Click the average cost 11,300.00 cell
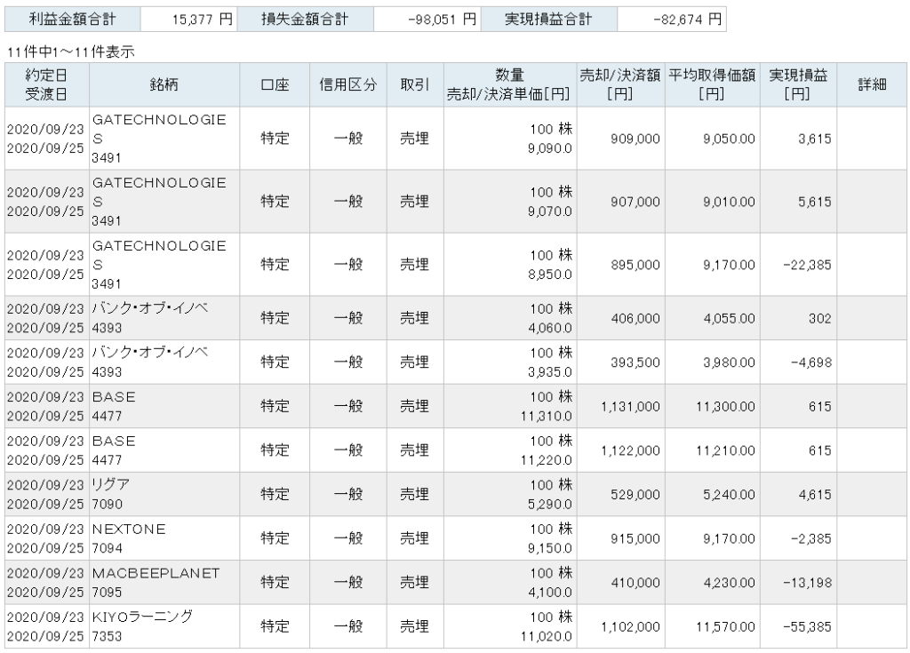 [x=712, y=406]
